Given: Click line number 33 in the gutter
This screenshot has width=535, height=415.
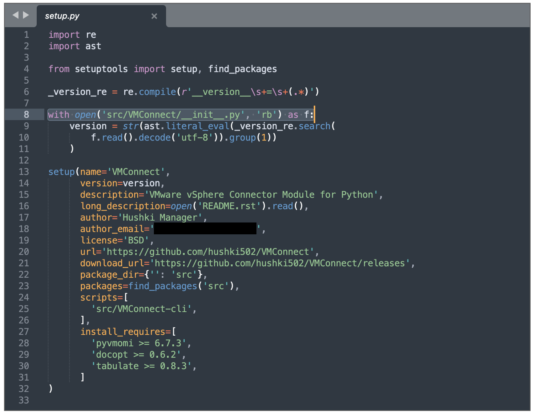Looking at the screenshot, I should tap(24, 400).
